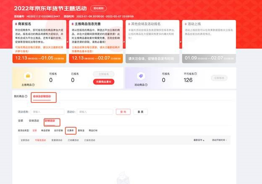
Task: Show the 已报名活动 filter
Action: [90, 140]
